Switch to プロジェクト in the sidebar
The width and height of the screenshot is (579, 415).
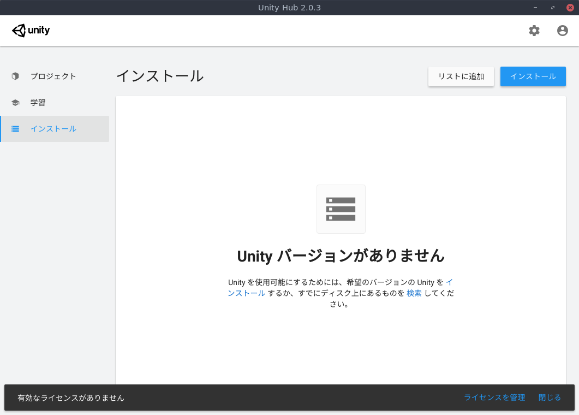52,76
